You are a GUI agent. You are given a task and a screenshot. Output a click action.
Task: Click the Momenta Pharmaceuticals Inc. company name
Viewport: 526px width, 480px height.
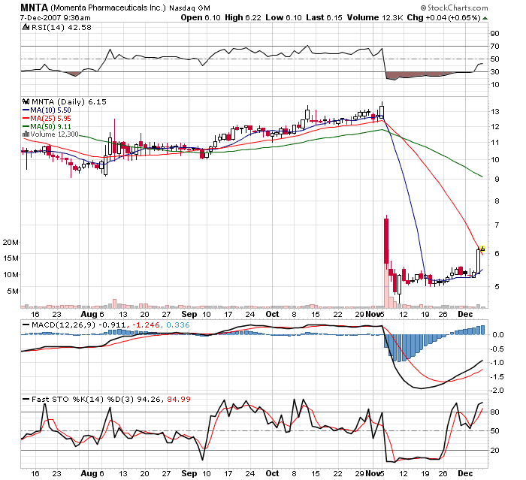tap(108, 8)
